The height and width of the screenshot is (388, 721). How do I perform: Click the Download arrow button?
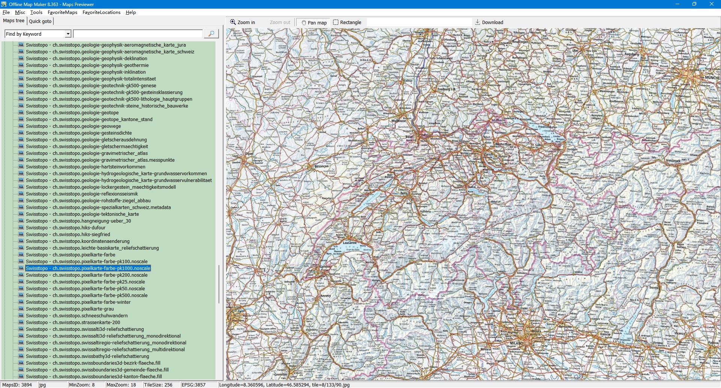[x=489, y=22]
